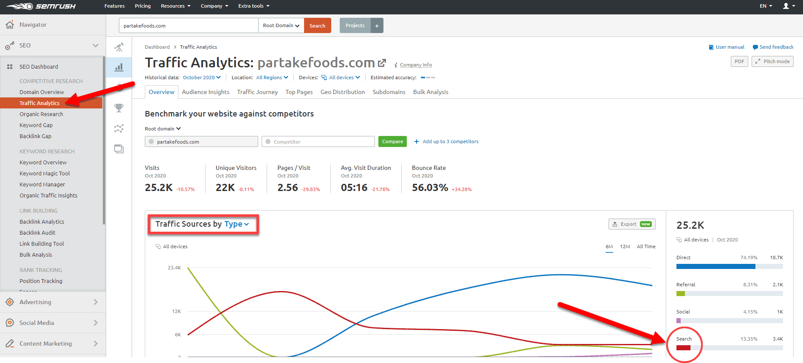Open the Bulk Analysis tab
Viewport: 803px width, 363px height.
(431, 92)
